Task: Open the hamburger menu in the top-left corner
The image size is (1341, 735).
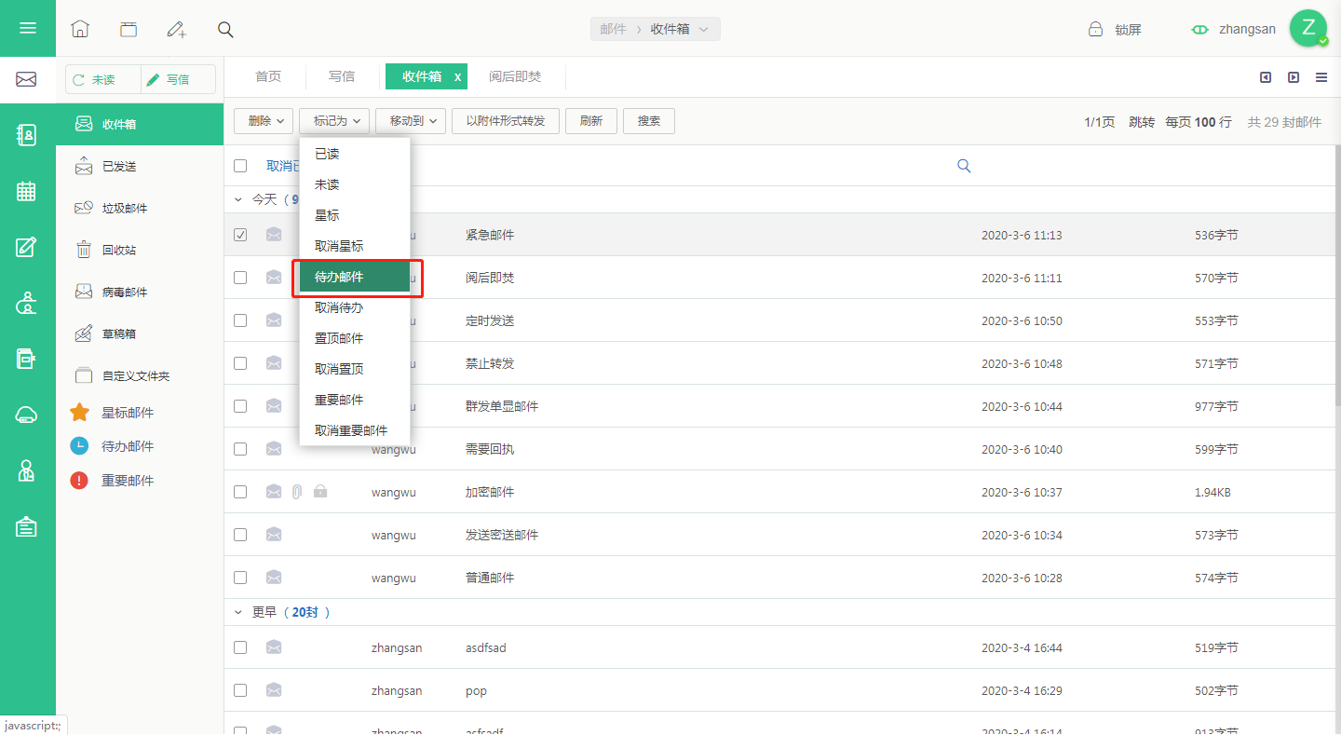Action: pos(28,28)
